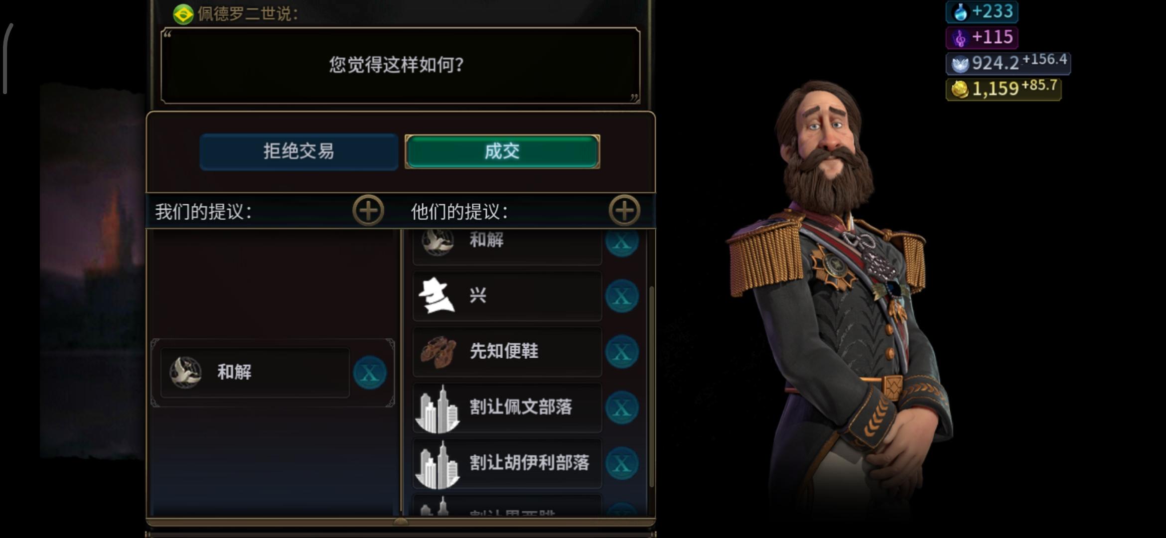Remove 割让胡伊利部落 from their offer
The height and width of the screenshot is (538, 1166).
click(622, 464)
